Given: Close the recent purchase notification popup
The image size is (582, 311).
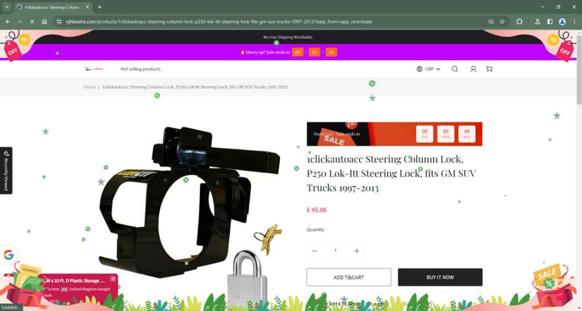Looking at the screenshot, I should 113,279.
